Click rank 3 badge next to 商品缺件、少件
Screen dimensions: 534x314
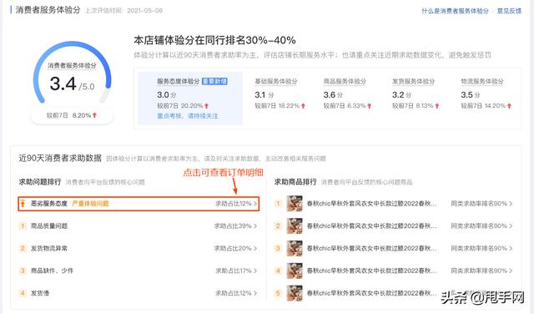(23, 271)
